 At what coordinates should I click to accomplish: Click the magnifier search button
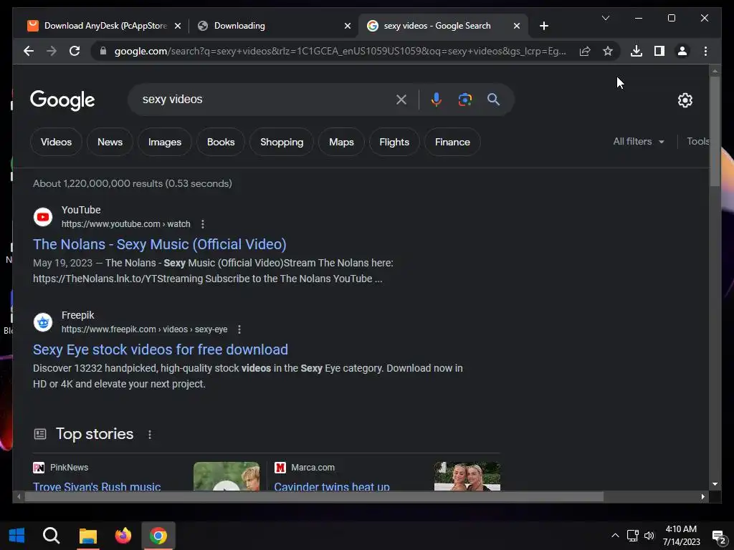click(x=493, y=99)
